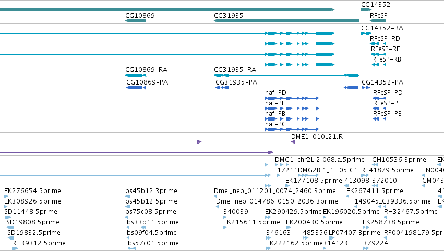The height and width of the screenshot is (251, 444).
Task: Click the SD19808.5prime label
Action: click(33, 222)
